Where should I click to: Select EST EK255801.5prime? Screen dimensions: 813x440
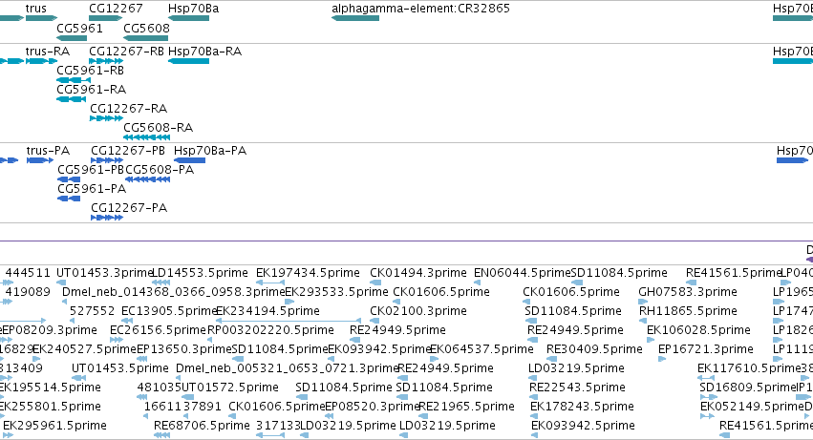50,408
